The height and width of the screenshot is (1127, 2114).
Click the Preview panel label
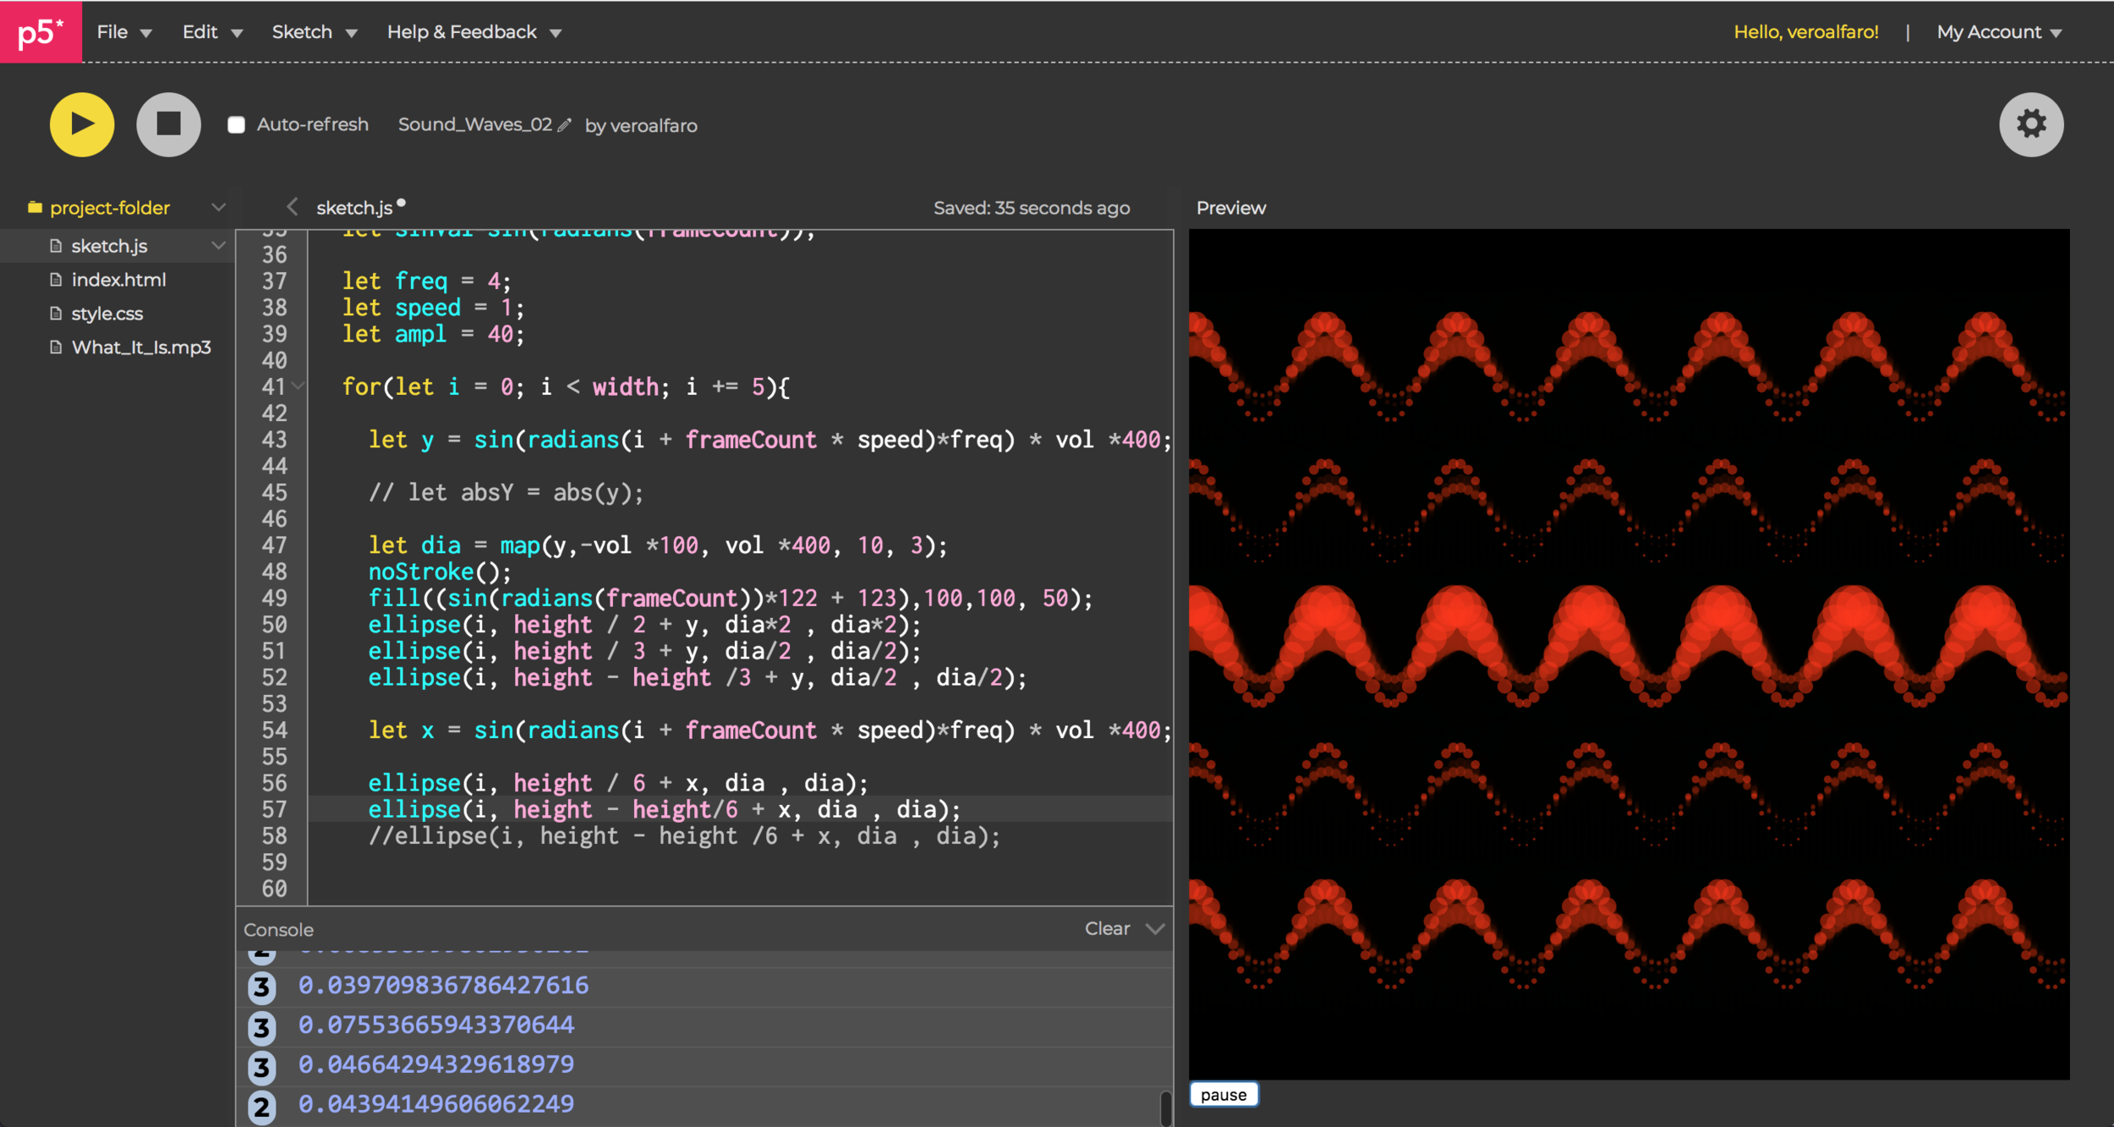[1231, 208]
